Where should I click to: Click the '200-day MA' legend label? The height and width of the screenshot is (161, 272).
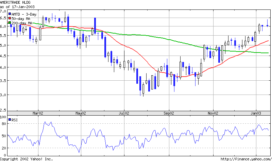[22, 23]
